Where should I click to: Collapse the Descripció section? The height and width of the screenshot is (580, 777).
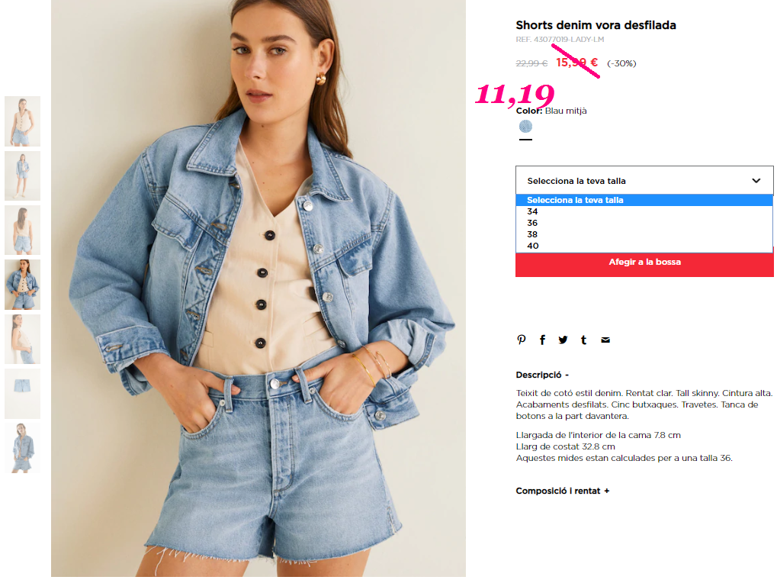tap(542, 375)
